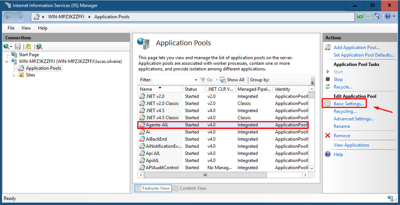Open the File menu
Viewport: 400px width, 205px height.
11,28
